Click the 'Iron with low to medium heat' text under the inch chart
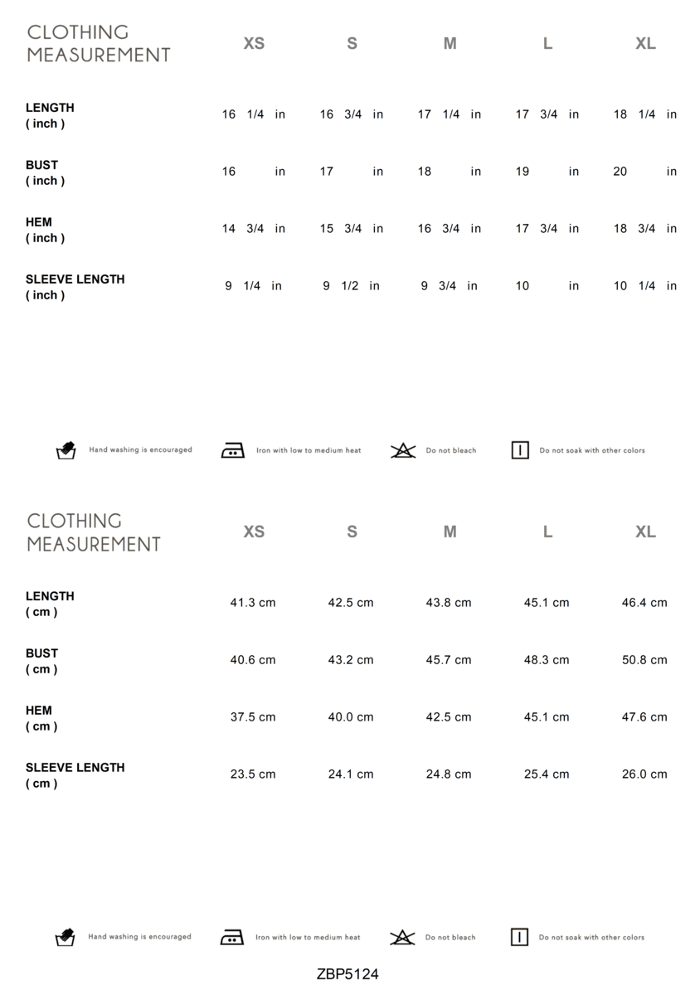 point(309,451)
